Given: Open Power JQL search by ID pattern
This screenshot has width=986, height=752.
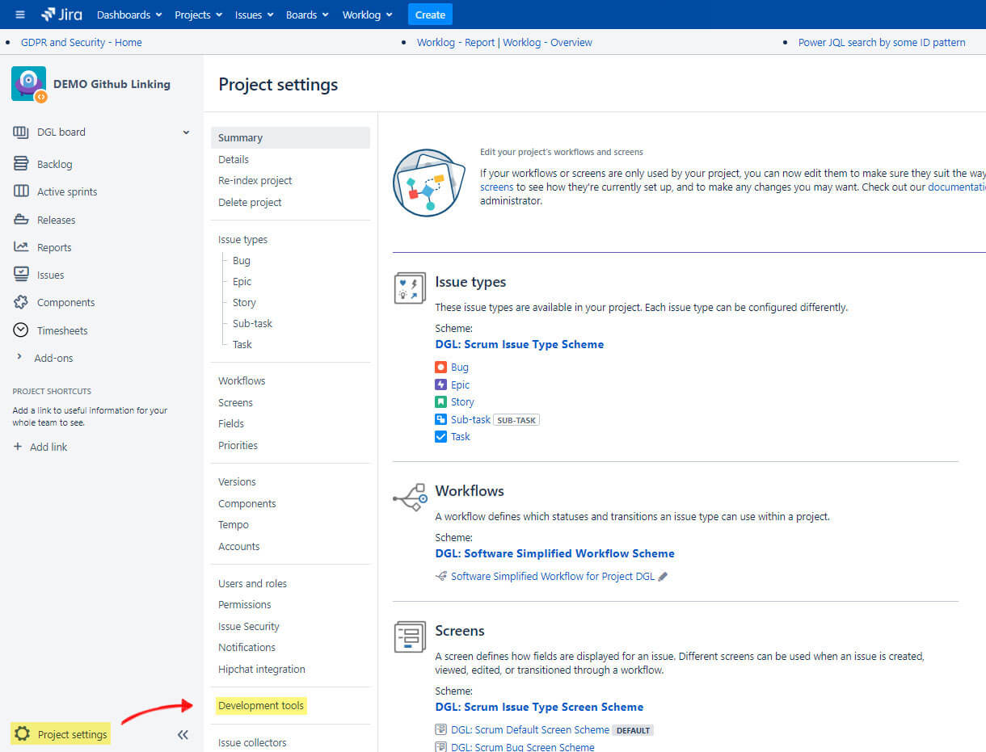Looking at the screenshot, I should [882, 42].
